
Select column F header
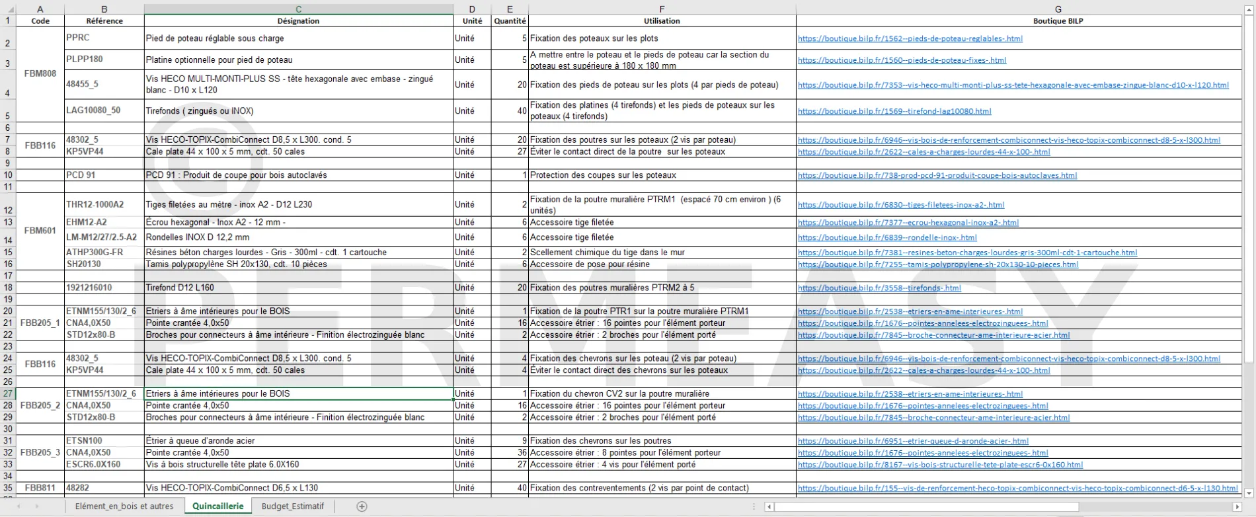click(662, 9)
